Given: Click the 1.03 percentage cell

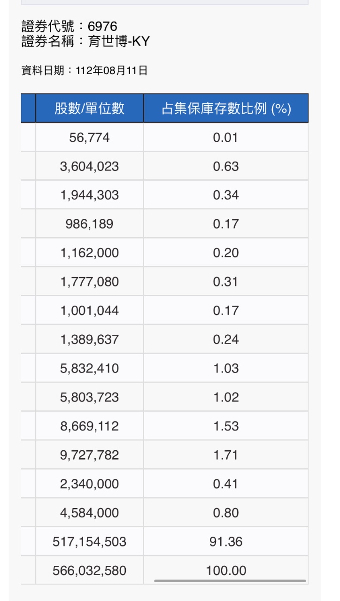Looking at the screenshot, I should click(x=226, y=369).
